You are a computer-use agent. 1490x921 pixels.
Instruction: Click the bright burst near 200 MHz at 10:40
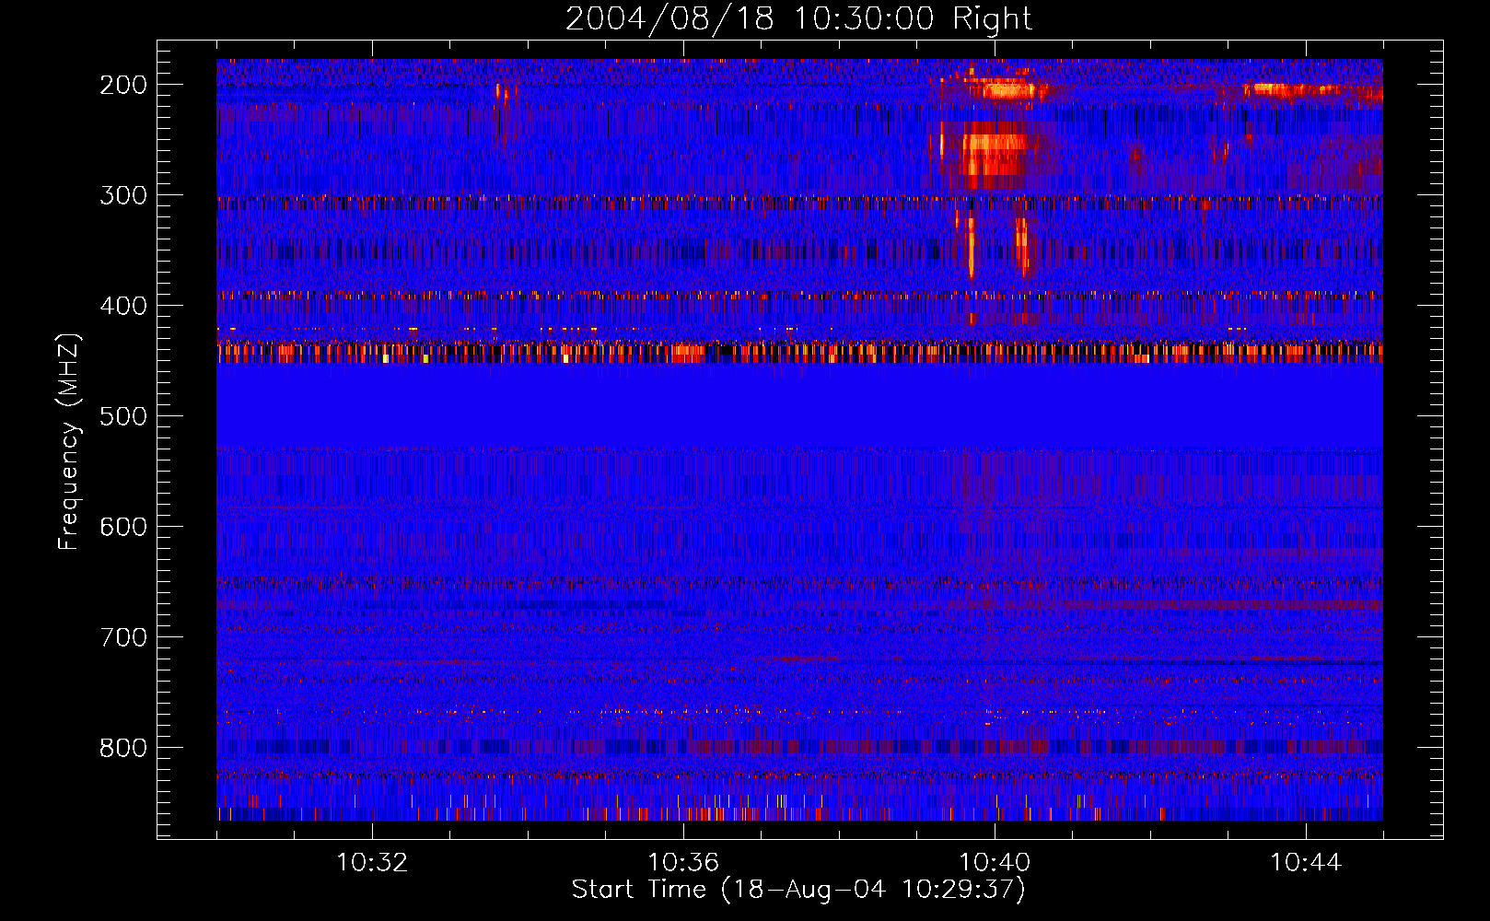coord(1007,89)
